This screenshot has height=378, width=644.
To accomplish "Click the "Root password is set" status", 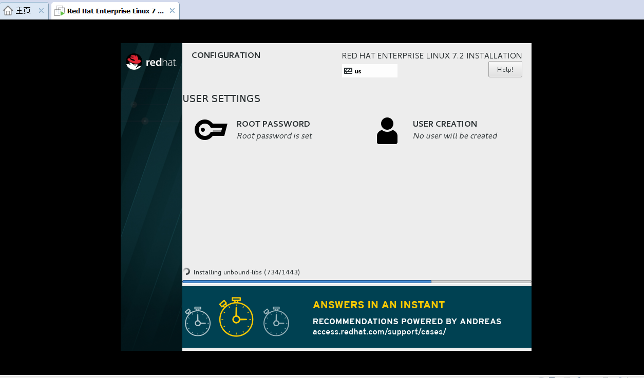I will pos(274,136).
